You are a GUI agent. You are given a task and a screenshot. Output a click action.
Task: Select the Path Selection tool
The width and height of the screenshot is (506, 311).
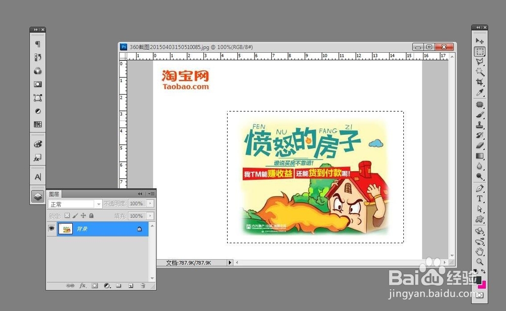pyautogui.click(x=480, y=209)
